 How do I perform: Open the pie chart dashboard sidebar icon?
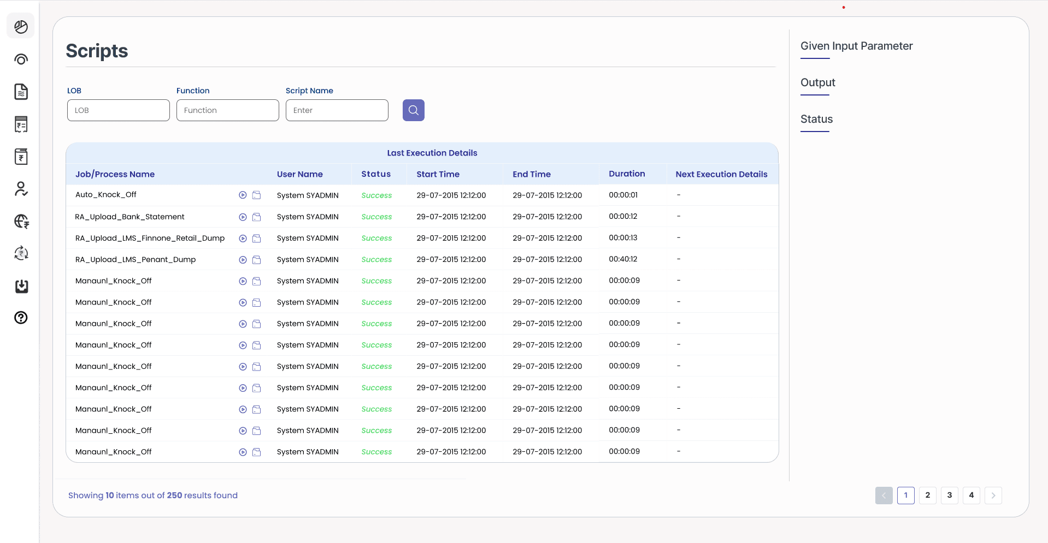click(x=21, y=27)
